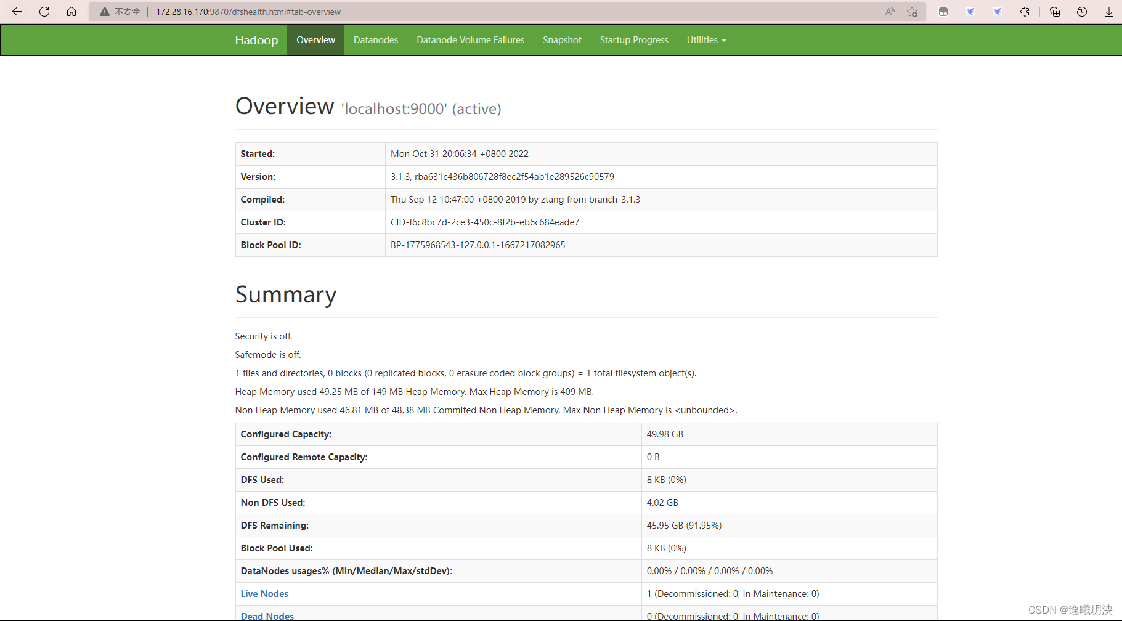Focus the address bar URL
The width and height of the screenshot is (1122, 621).
point(248,12)
